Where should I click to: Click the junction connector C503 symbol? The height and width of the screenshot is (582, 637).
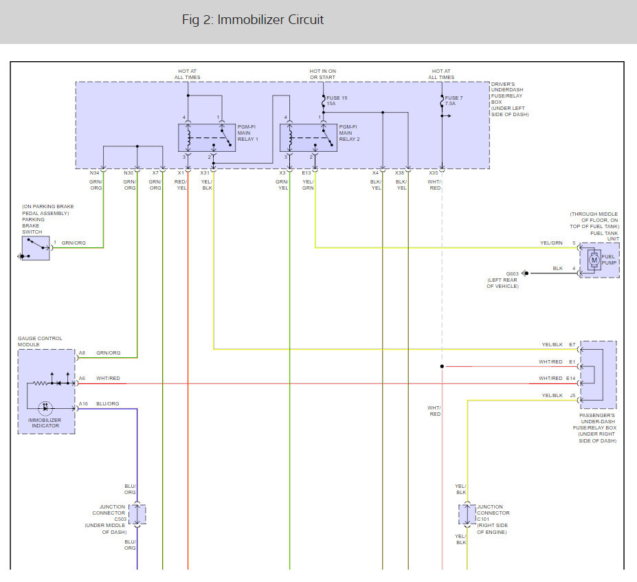[x=137, y=515]
